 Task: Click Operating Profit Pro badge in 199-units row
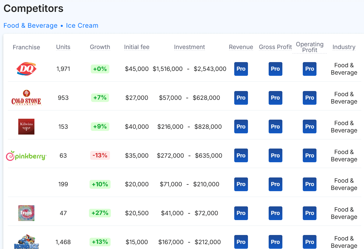(x=310, y=184)
